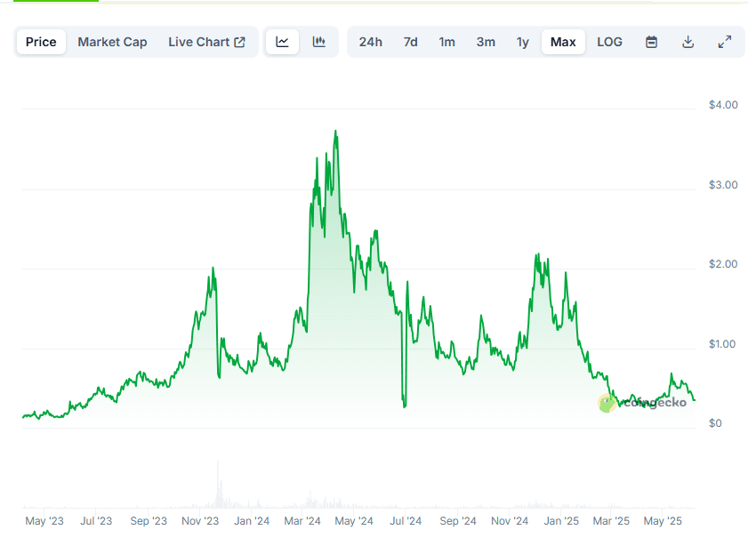
Task: Click the tallest volume bar spike
Action: click(x=218, y=484)
